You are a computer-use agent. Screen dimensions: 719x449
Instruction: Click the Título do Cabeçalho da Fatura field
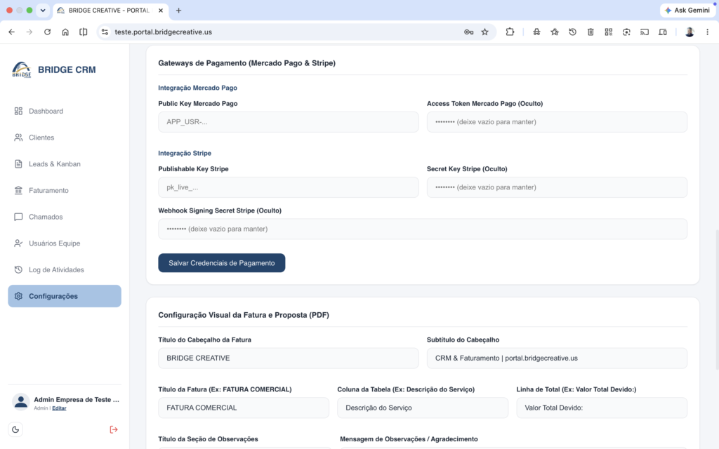point(289,358)
